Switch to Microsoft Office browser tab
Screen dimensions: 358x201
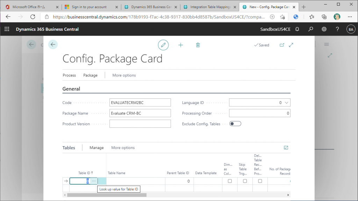tap(31, 7)
